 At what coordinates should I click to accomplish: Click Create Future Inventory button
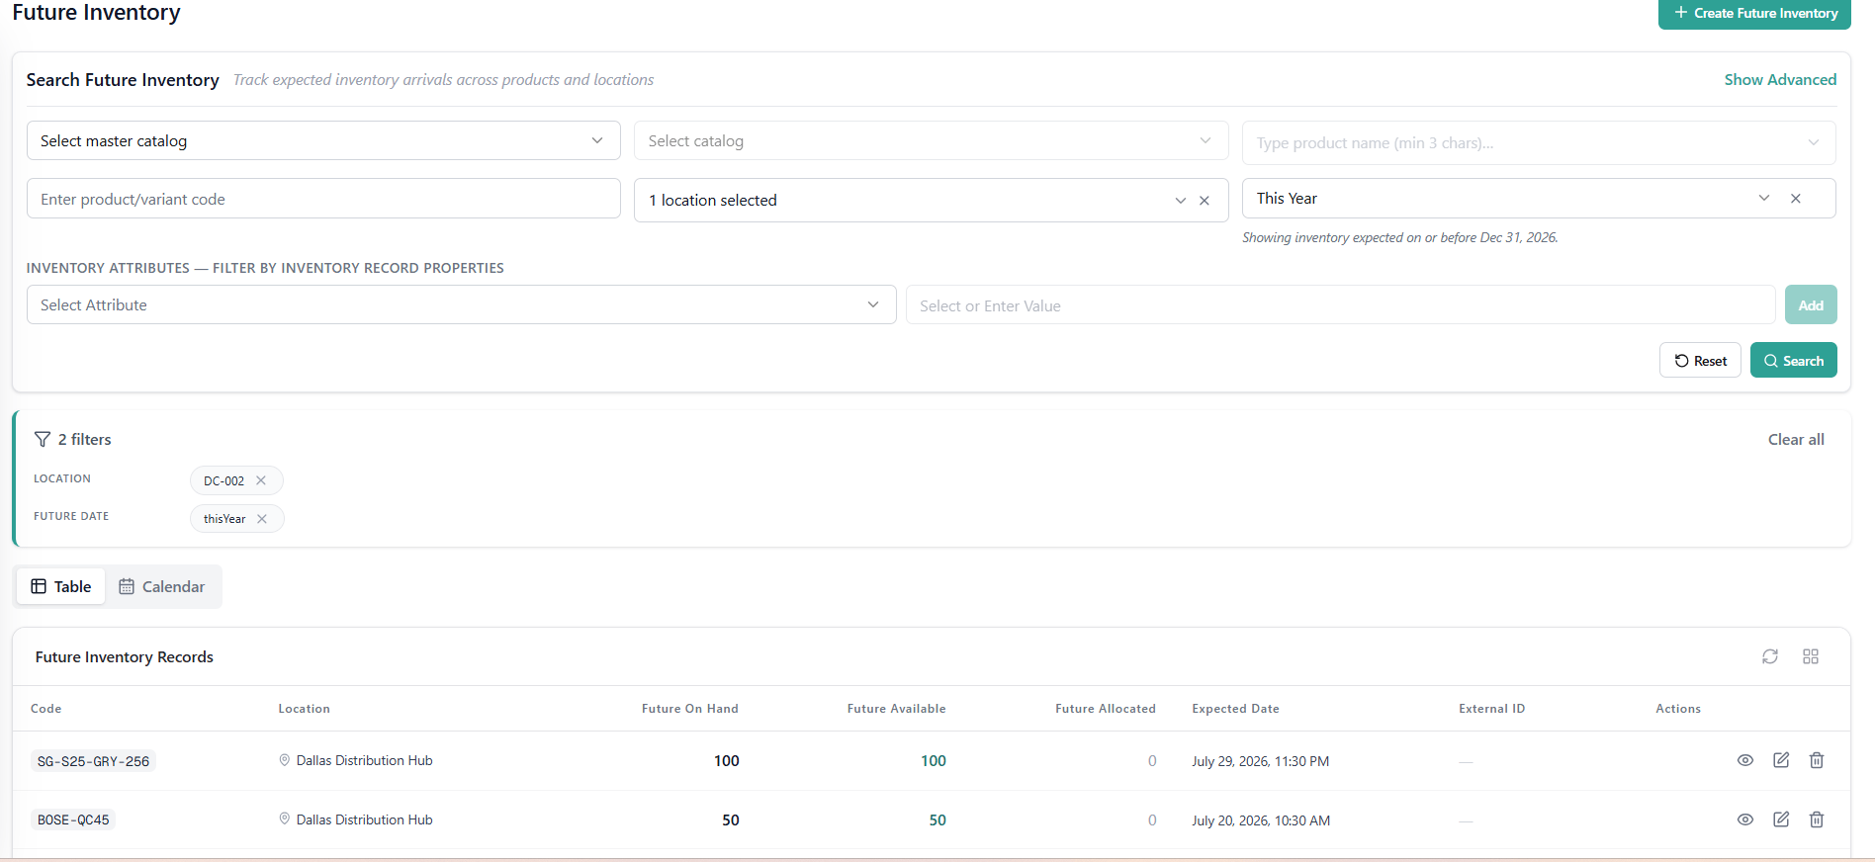pos(1754,13)
